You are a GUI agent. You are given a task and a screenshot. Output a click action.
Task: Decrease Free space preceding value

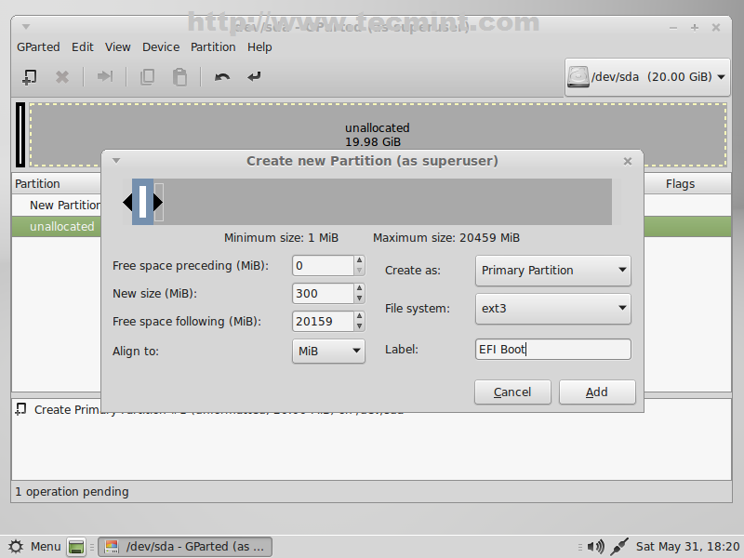[x=359, y=271]
